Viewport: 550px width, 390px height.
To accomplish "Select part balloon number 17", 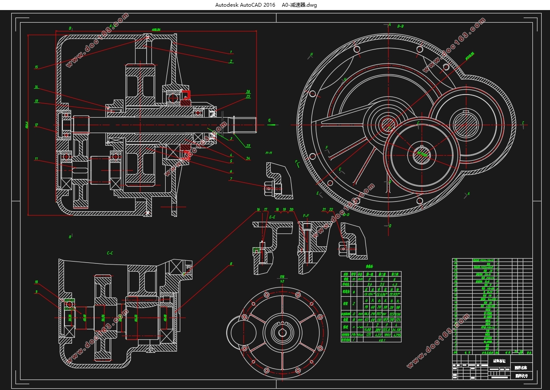I will 266,210.
